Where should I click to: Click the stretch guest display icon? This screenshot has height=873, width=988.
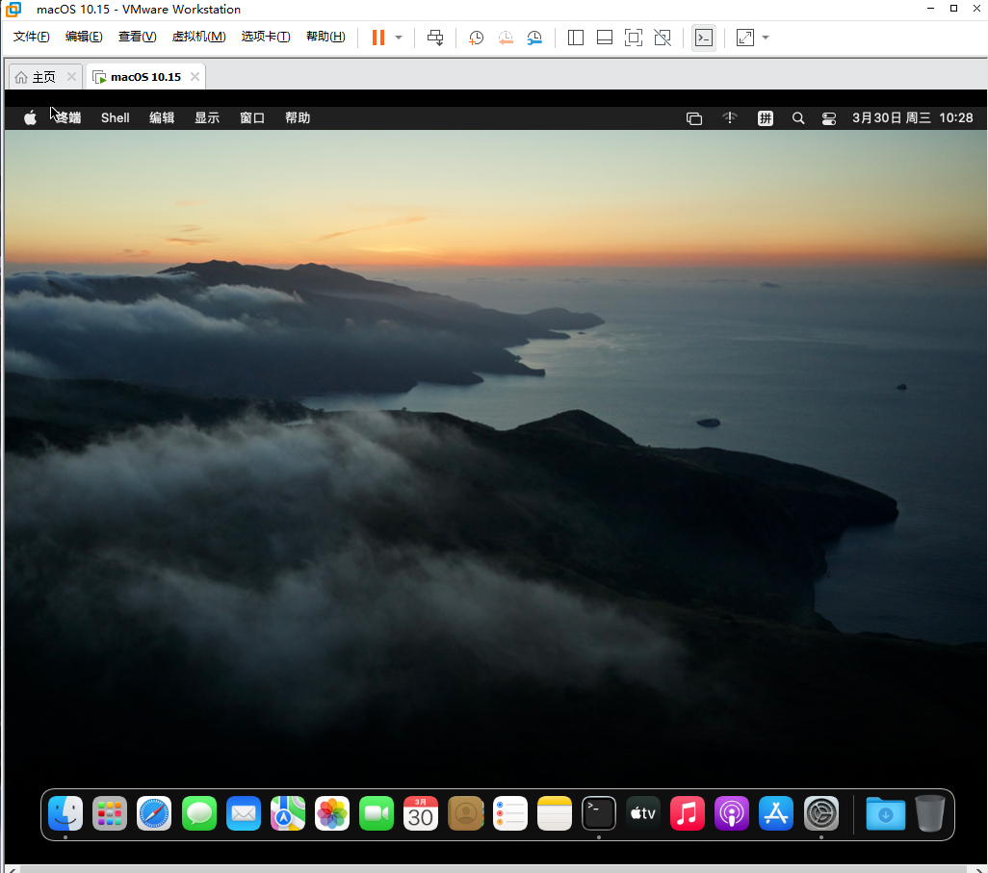click(744, 38)
